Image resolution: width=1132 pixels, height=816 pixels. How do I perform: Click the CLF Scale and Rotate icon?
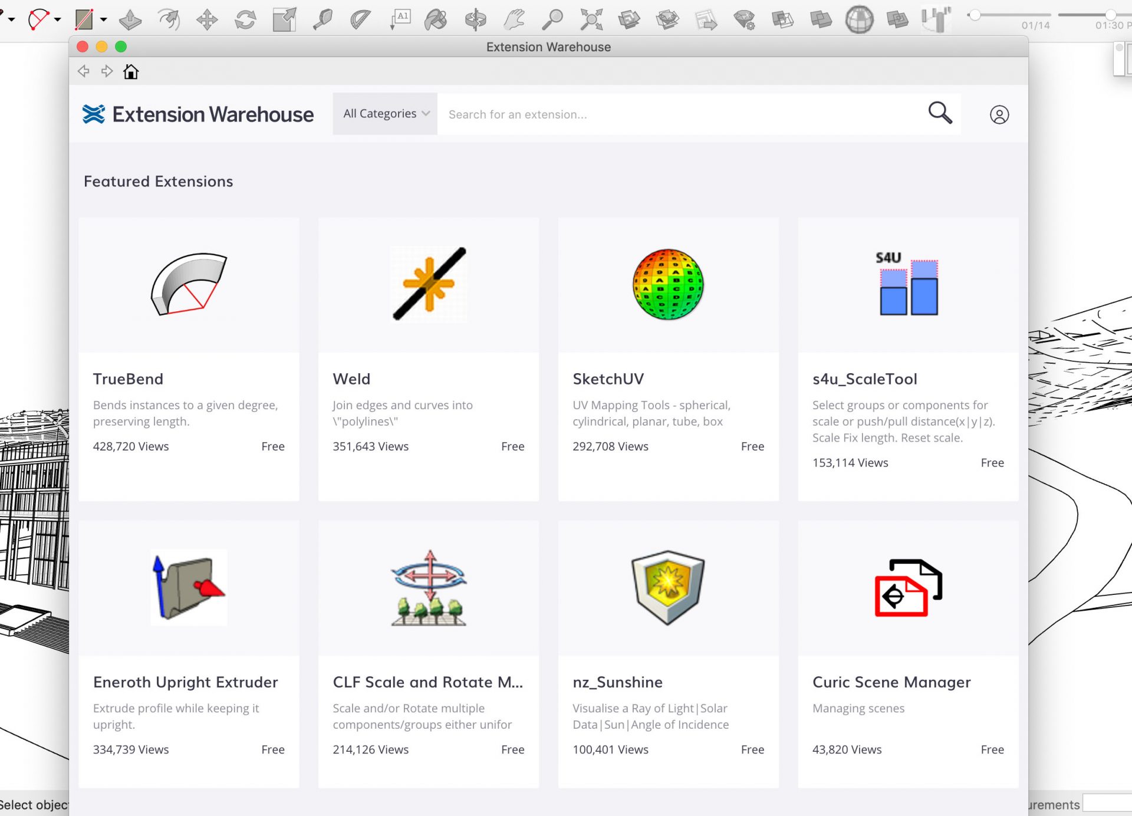tap(429, 588)
